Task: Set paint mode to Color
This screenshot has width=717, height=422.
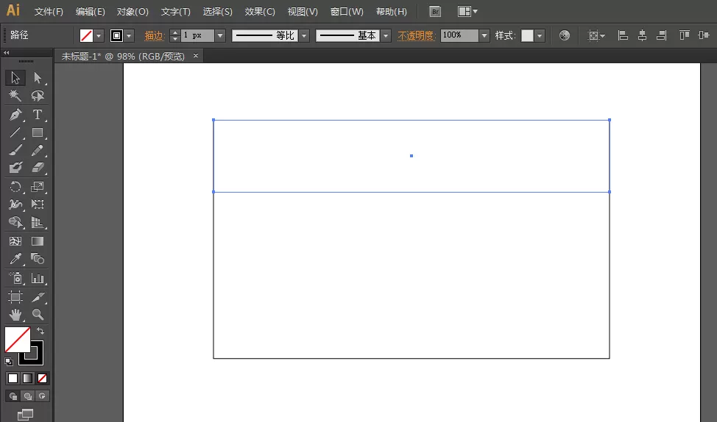Action: (x=13, y=378)
